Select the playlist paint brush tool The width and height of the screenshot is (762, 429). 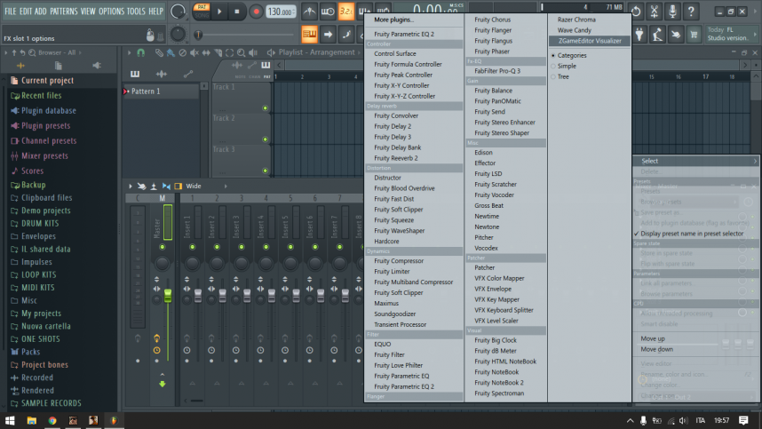tap(171, 52)
